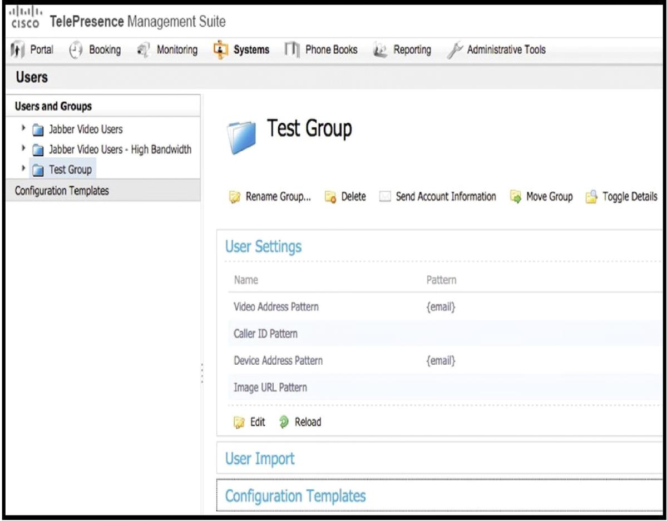Click the sidebar splitter handle
Viewport: 667px width, 521px height.
pos(202,374)
